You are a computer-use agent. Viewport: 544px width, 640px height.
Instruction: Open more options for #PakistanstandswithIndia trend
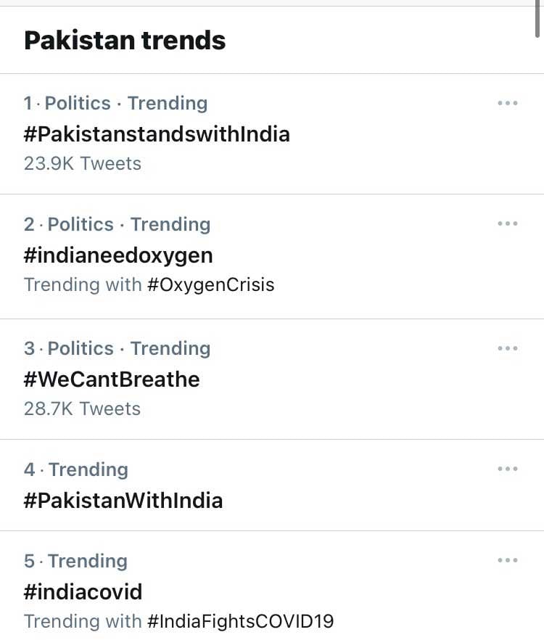click(x=508, y=103)
